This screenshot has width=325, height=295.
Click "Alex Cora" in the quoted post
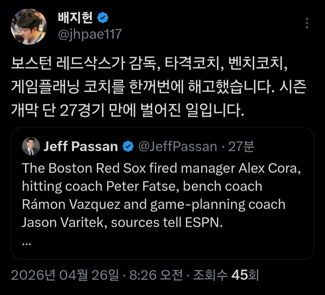click(x=269, y=168)
